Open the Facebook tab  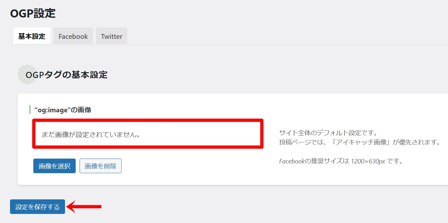pos(73,36)
